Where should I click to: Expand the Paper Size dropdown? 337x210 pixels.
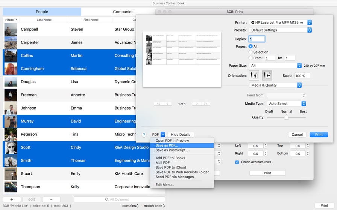(x=275, y=66)
